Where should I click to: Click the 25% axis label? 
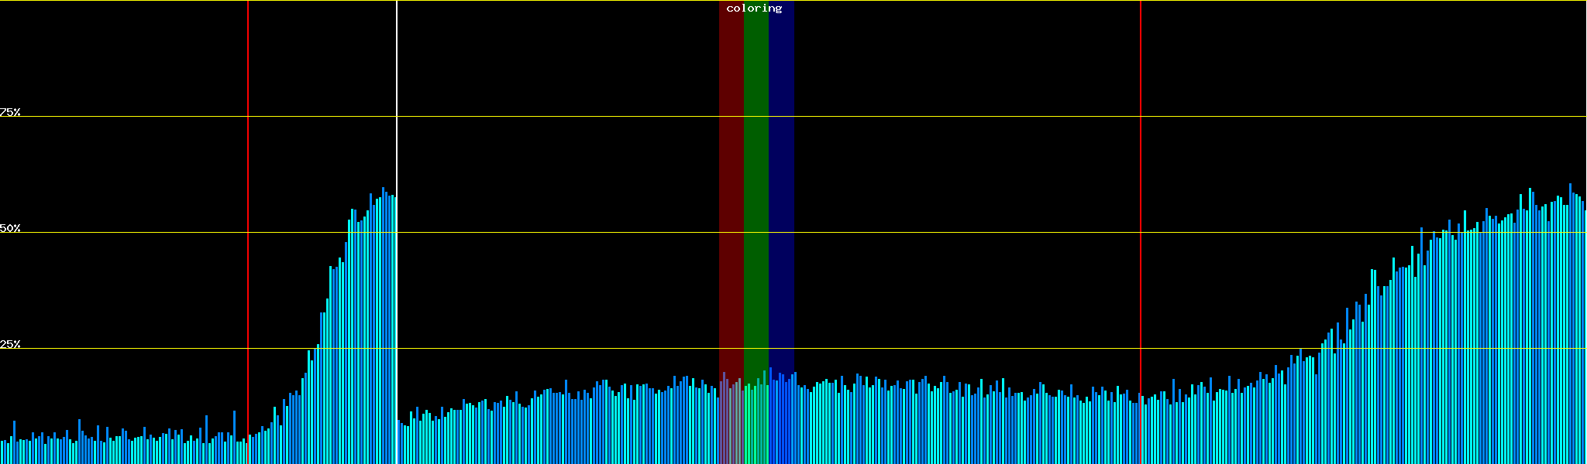point(10,344)
